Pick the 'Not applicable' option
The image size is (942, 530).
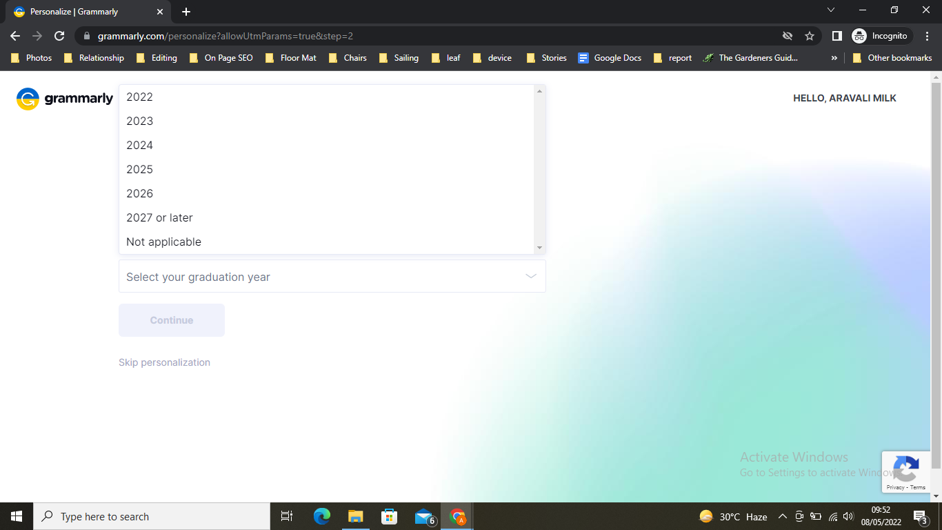tap(327, 242)
